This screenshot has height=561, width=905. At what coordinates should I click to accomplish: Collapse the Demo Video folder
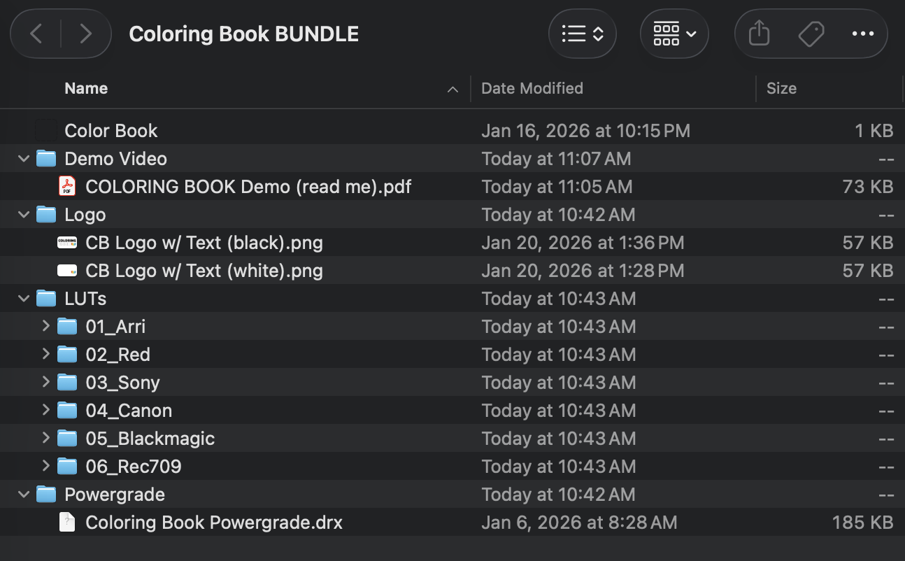point(23,158)
